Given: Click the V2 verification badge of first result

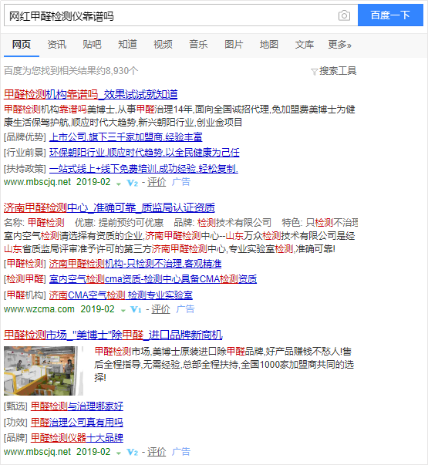Looking at the screenshot, I should coord(133,183).
